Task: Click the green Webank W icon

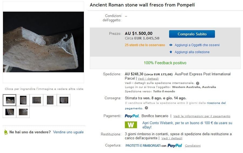Action: click(131, 125)
